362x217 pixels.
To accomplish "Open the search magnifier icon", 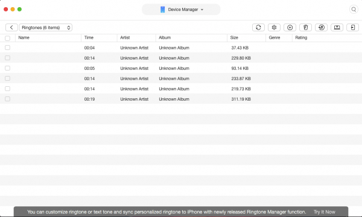I will click(x=354, y=10).
